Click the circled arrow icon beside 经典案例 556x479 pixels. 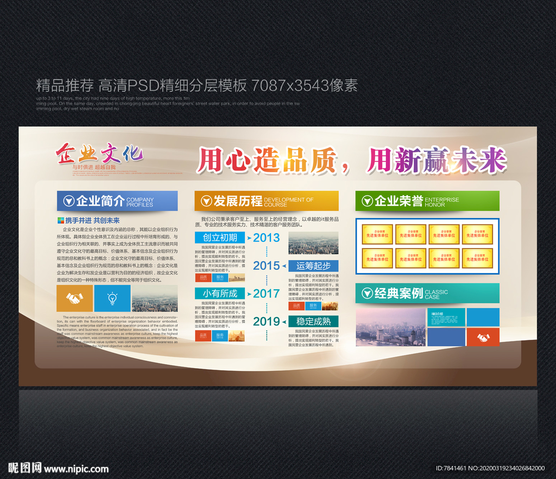[x=367, y=293]
